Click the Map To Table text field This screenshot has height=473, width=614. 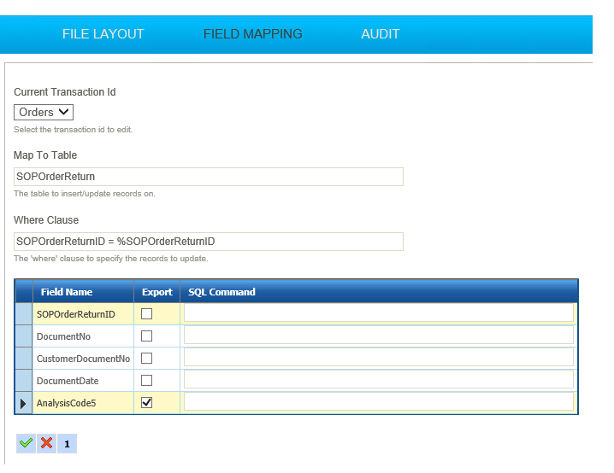208,177
